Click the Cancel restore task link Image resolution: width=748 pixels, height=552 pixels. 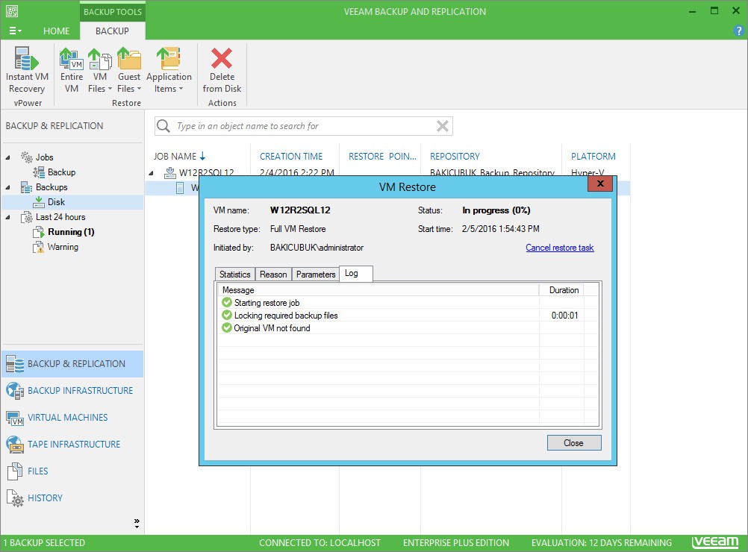[560, 248]
